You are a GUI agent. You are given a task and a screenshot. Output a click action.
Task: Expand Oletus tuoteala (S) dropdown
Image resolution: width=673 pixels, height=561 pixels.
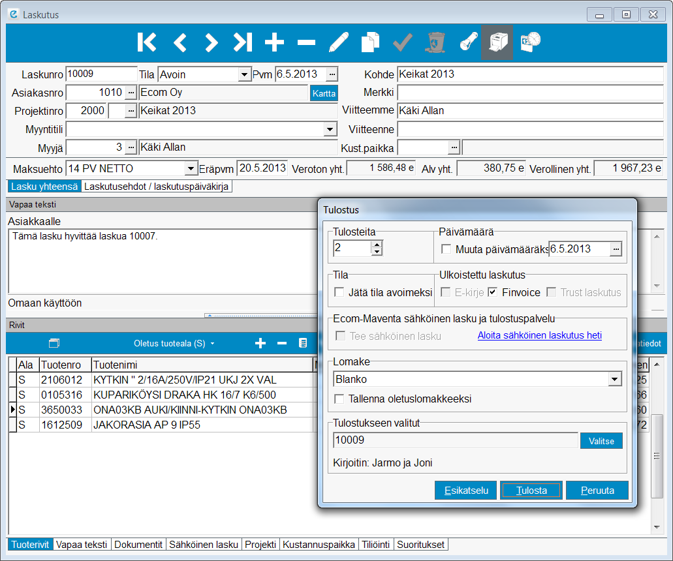212,344
